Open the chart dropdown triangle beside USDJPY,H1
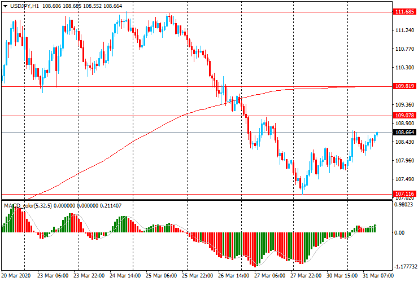 (5, 6)
